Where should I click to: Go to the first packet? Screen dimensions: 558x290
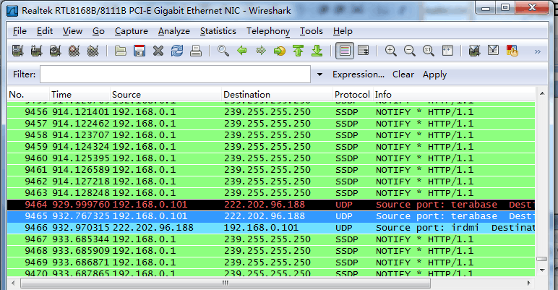[x=298, y=51]
